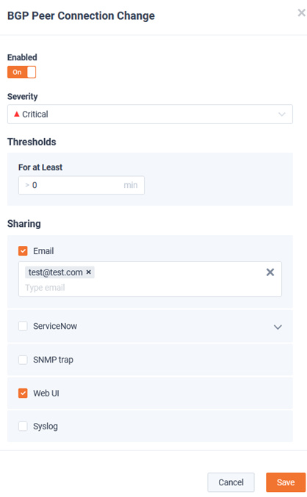Check the SNMP trap option

point(23,360)
